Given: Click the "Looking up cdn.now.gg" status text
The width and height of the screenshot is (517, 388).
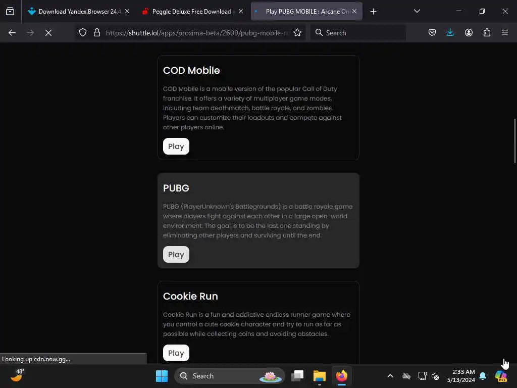Looking at the screenshot, I should tap(36, 359).
